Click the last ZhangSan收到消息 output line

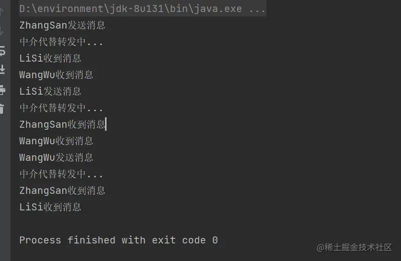[62, 191]
